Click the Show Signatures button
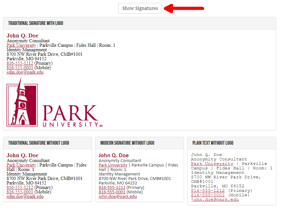Image resolution: width=283 pixels, height=211 pixels. click(140, 8)
